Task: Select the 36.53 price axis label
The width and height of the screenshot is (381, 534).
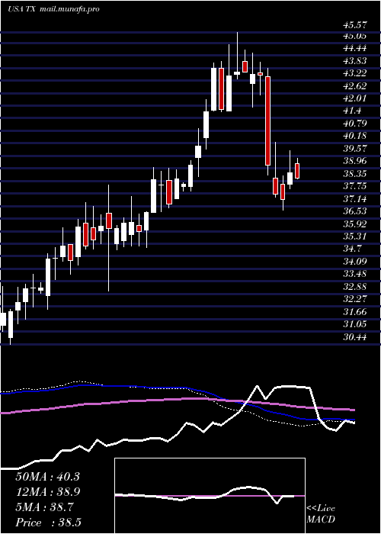Action: pyautogui.click(x=354, y=211)
